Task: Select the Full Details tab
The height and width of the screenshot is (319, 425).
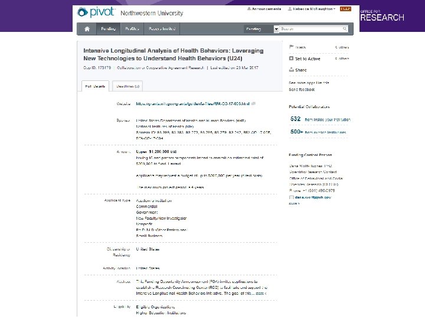Action: 95,86
